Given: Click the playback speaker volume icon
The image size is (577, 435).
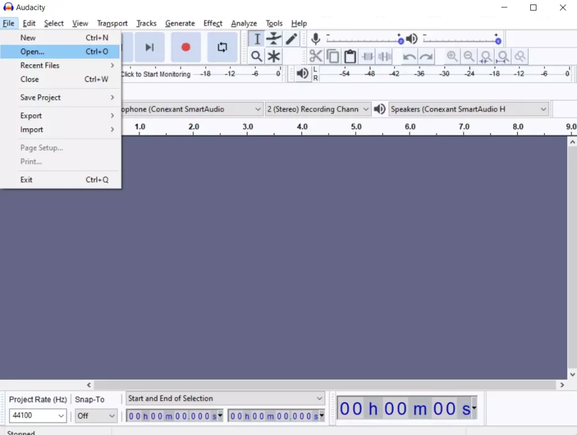Looking at the screenshot, I should coord(412,39).
